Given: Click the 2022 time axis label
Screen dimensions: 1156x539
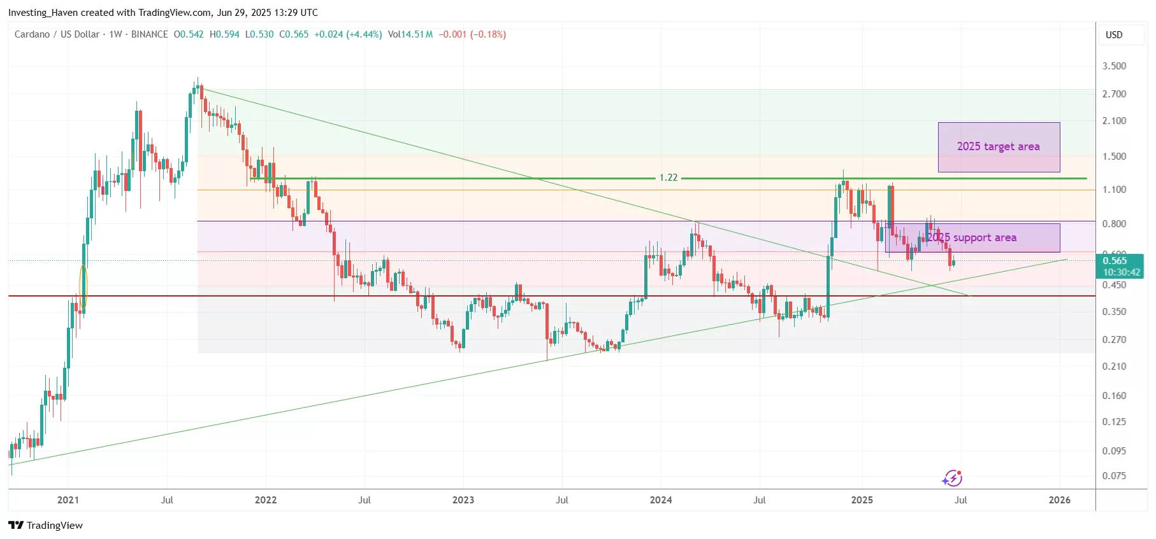Looking at the screenshot, I should tap(266, 500).
